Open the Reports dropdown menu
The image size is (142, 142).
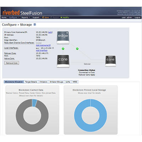pyautogui.click(x=26, y=17)
